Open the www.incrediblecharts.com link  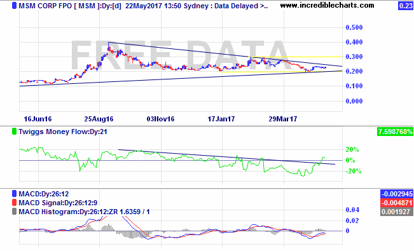[x=327, y=5]
